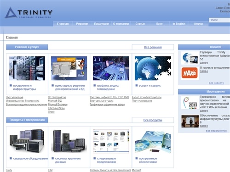This screenshot has height=172, width=230.
Task: Open the Microsoft link under программное обеспечение
Action: [x=136, y=170]
